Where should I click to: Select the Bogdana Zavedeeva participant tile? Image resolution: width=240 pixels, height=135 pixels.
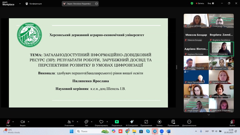point(221,35)
